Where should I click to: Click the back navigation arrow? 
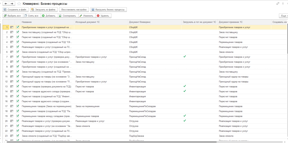[6, 3]
